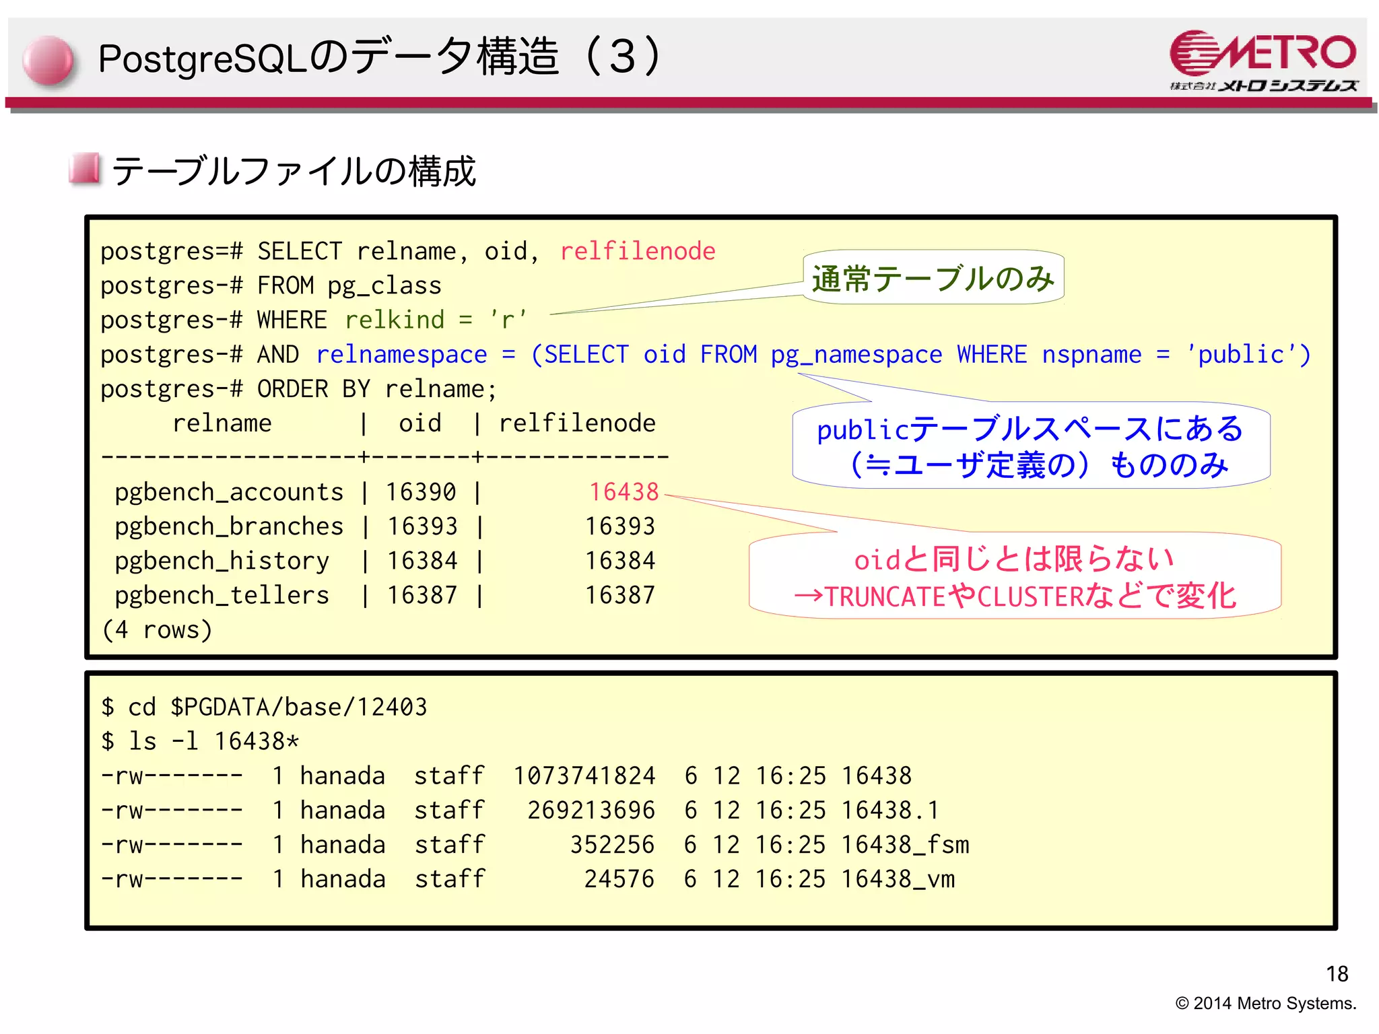Screen dimensions: 1379x1034
Task: Click the 16438.1 file name
Action: (890, 811)
